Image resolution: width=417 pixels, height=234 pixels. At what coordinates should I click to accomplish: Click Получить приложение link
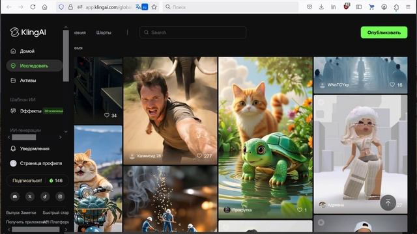click(x=25, y=222)
